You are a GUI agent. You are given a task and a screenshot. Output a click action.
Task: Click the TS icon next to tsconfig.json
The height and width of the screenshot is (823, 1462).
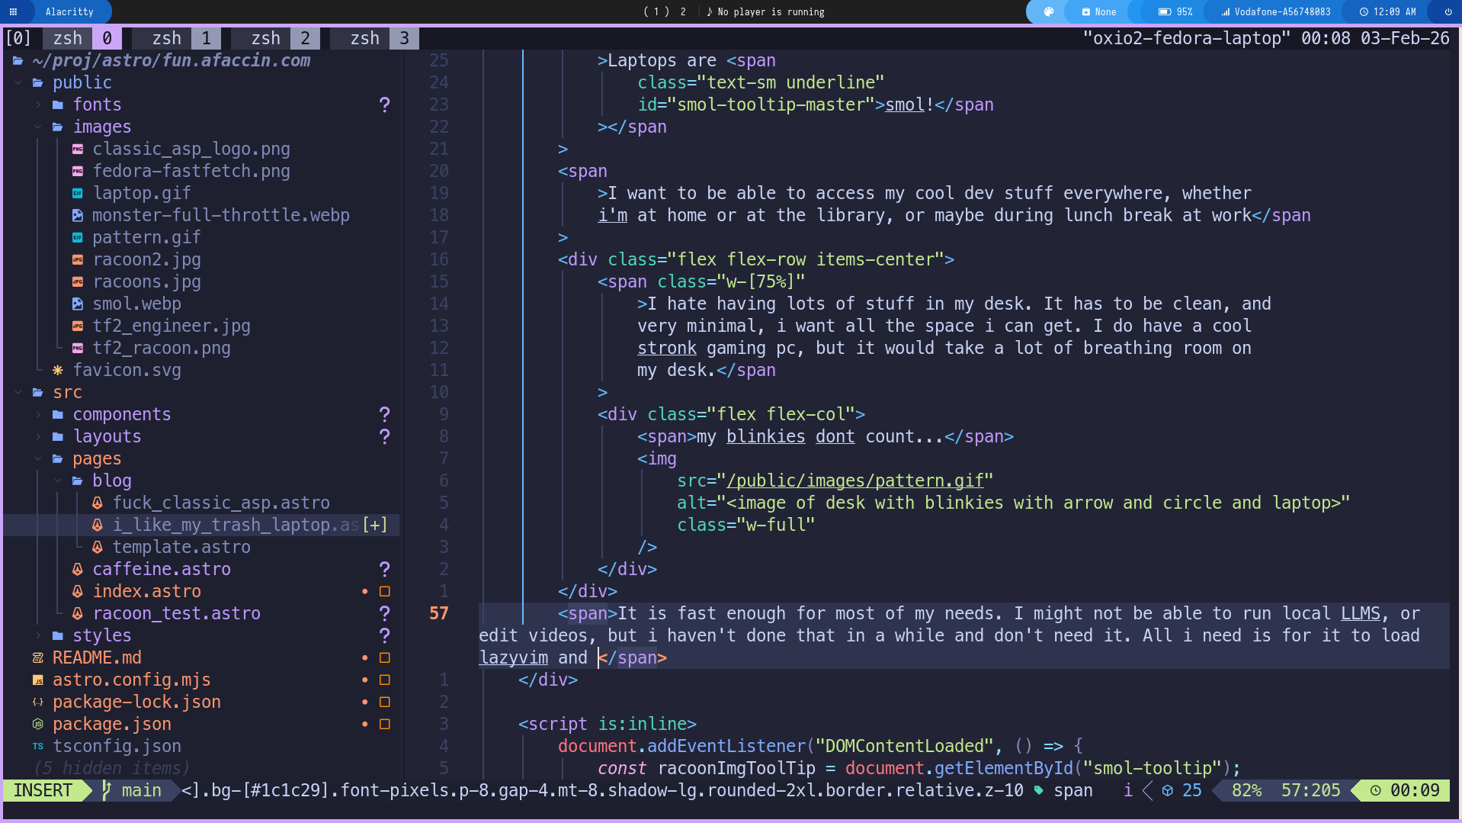tap(37, 746)
